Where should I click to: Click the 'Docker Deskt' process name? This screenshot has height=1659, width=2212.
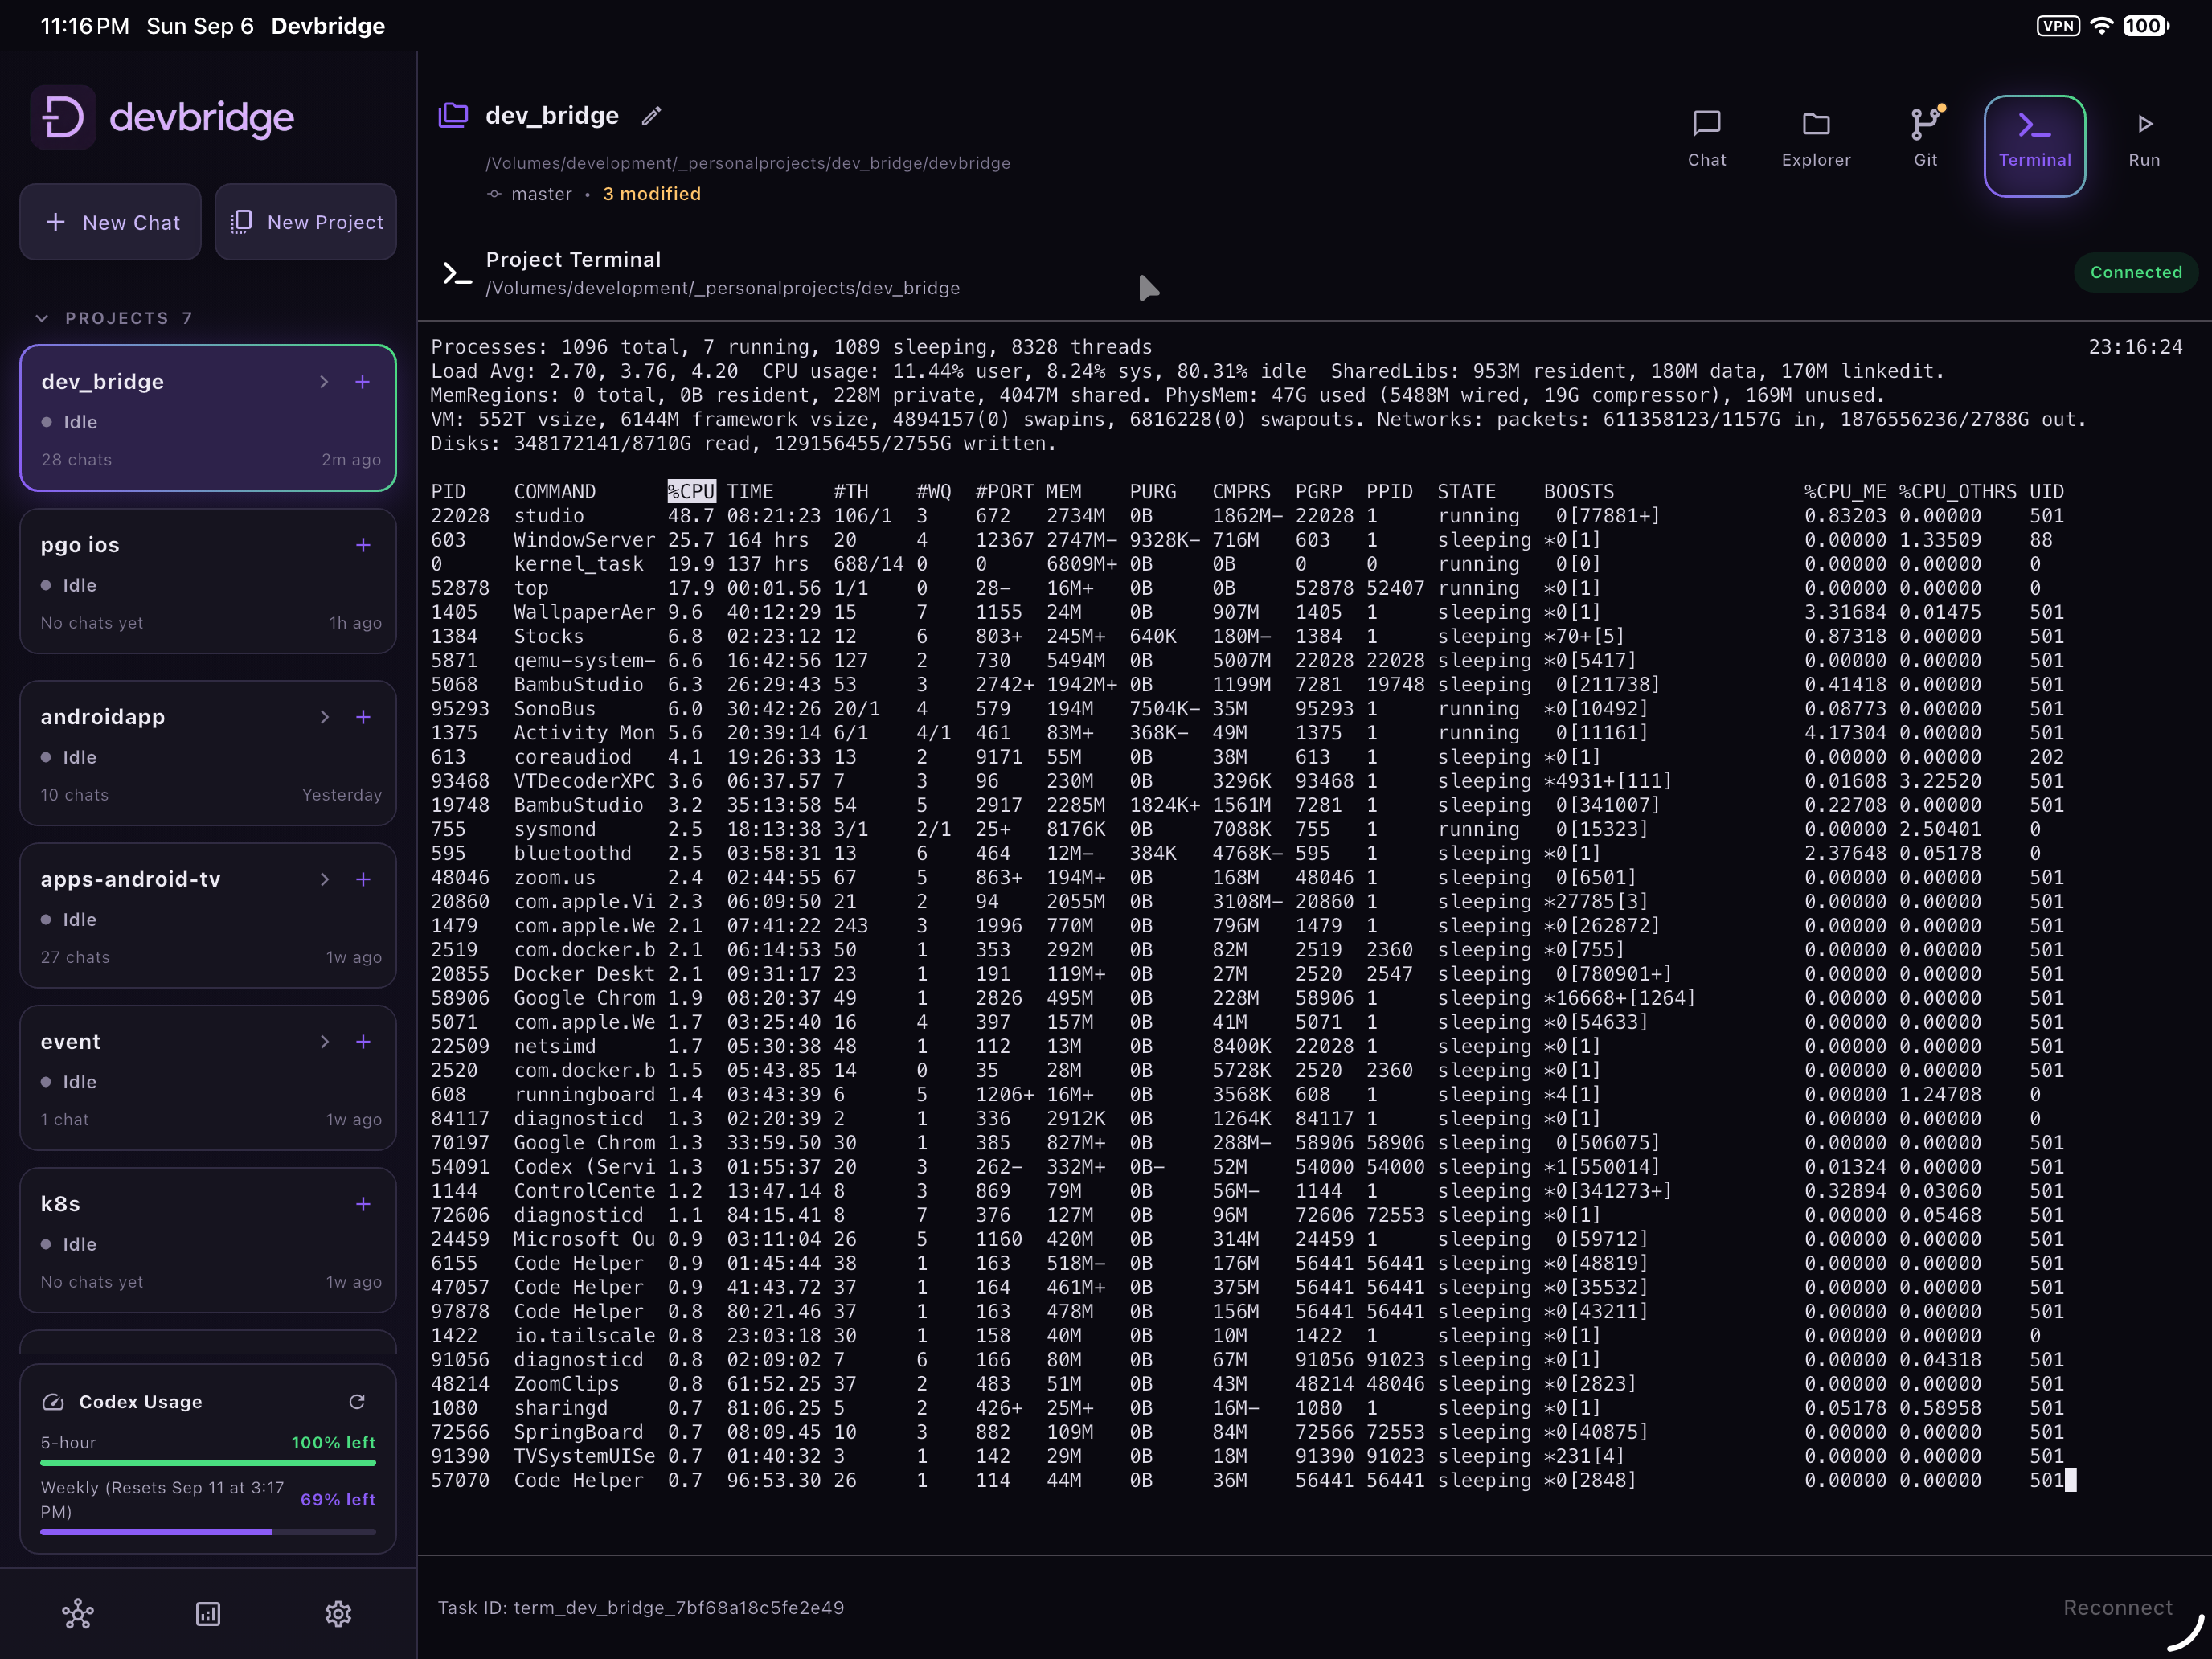click(x=585, y=974)
